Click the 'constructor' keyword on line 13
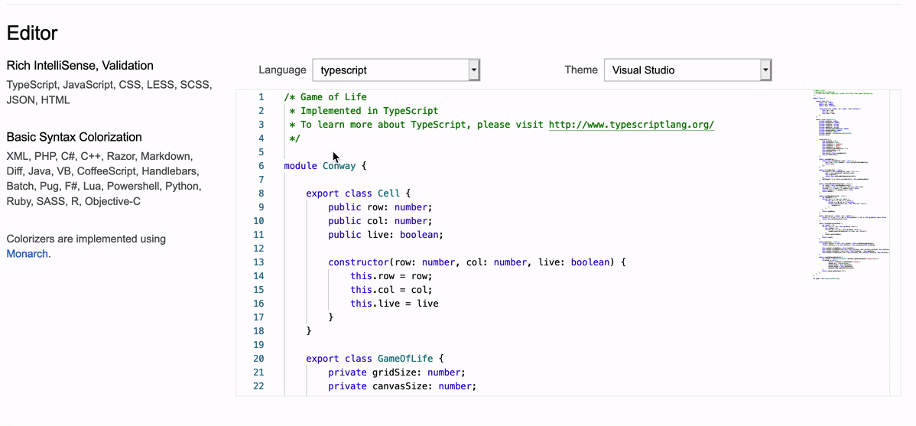Viewport: 916px width, 426px height. coord(359,262)
